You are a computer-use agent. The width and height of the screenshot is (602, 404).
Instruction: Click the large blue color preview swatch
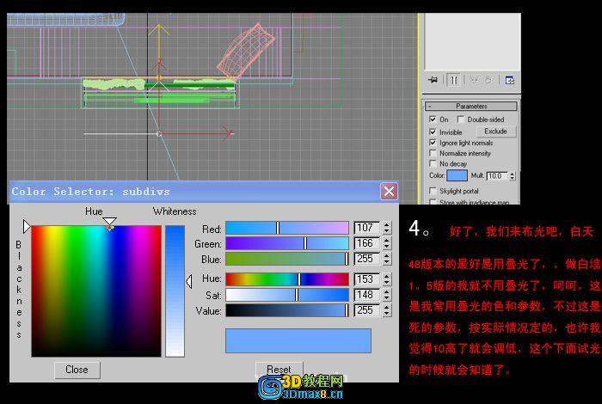pyautogui.click(x=298, y=340)
